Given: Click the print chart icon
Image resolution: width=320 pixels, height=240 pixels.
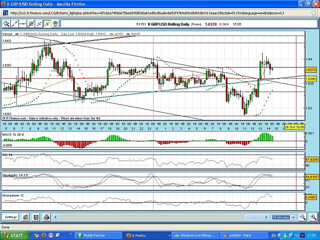Looking at the screenshot, I should click(x=47, y=217).
